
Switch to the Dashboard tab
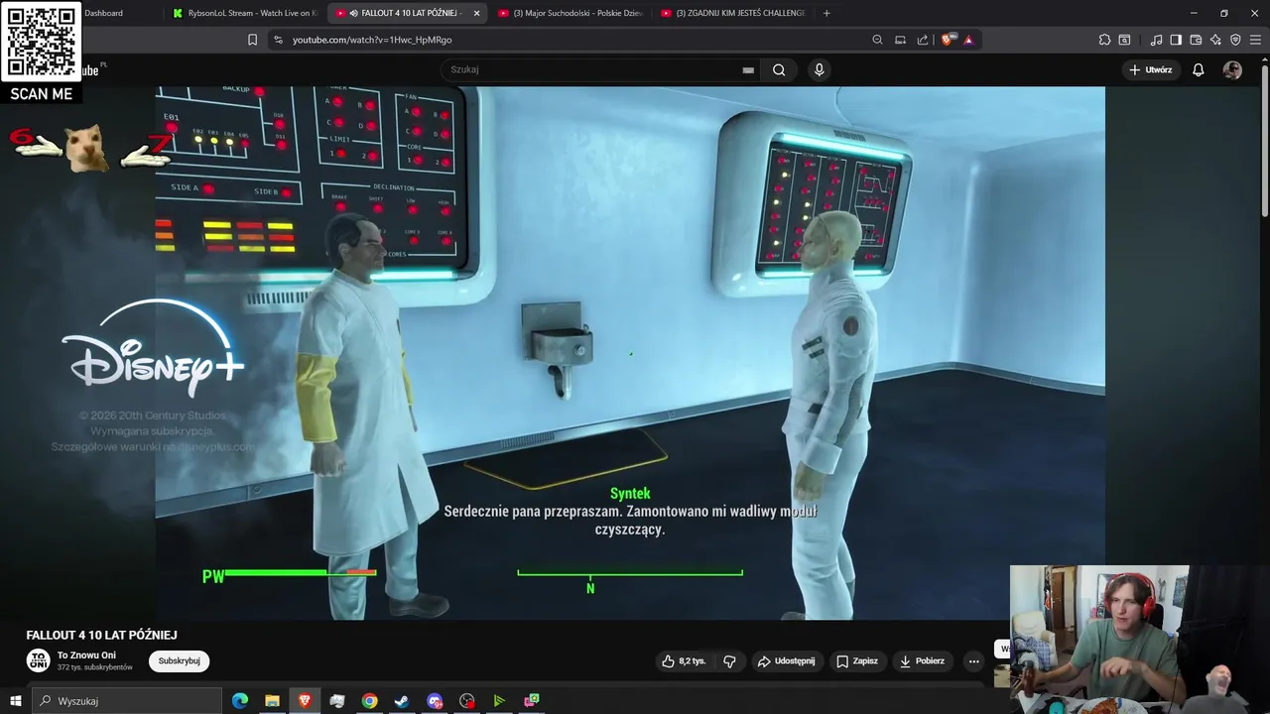coord(103,13)
